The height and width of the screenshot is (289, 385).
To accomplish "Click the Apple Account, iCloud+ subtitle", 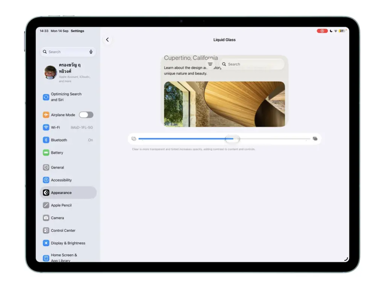I will click(x=75, y=79).
